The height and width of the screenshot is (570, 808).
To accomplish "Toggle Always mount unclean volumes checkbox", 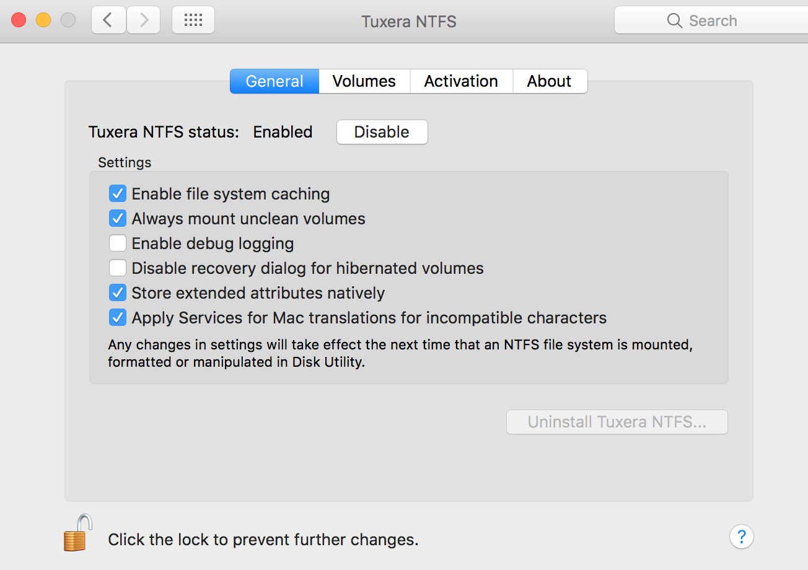I will (x=118, y=219).
